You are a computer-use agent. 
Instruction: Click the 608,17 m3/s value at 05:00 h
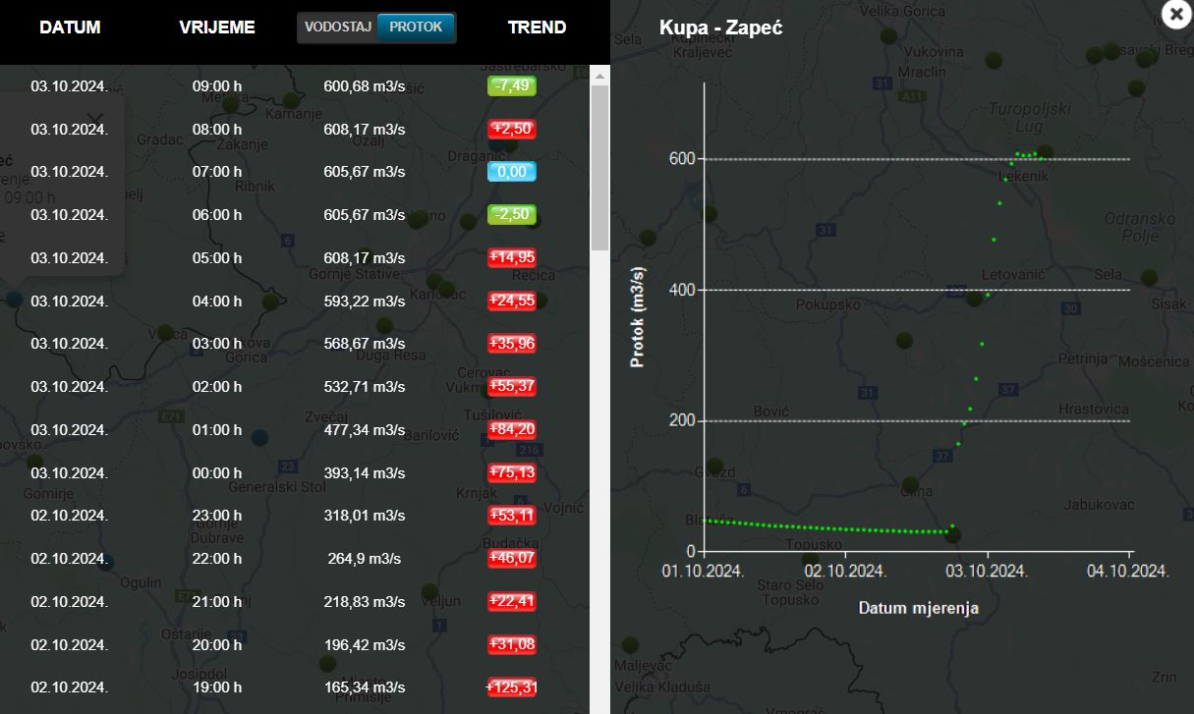(x=365, y=258)
